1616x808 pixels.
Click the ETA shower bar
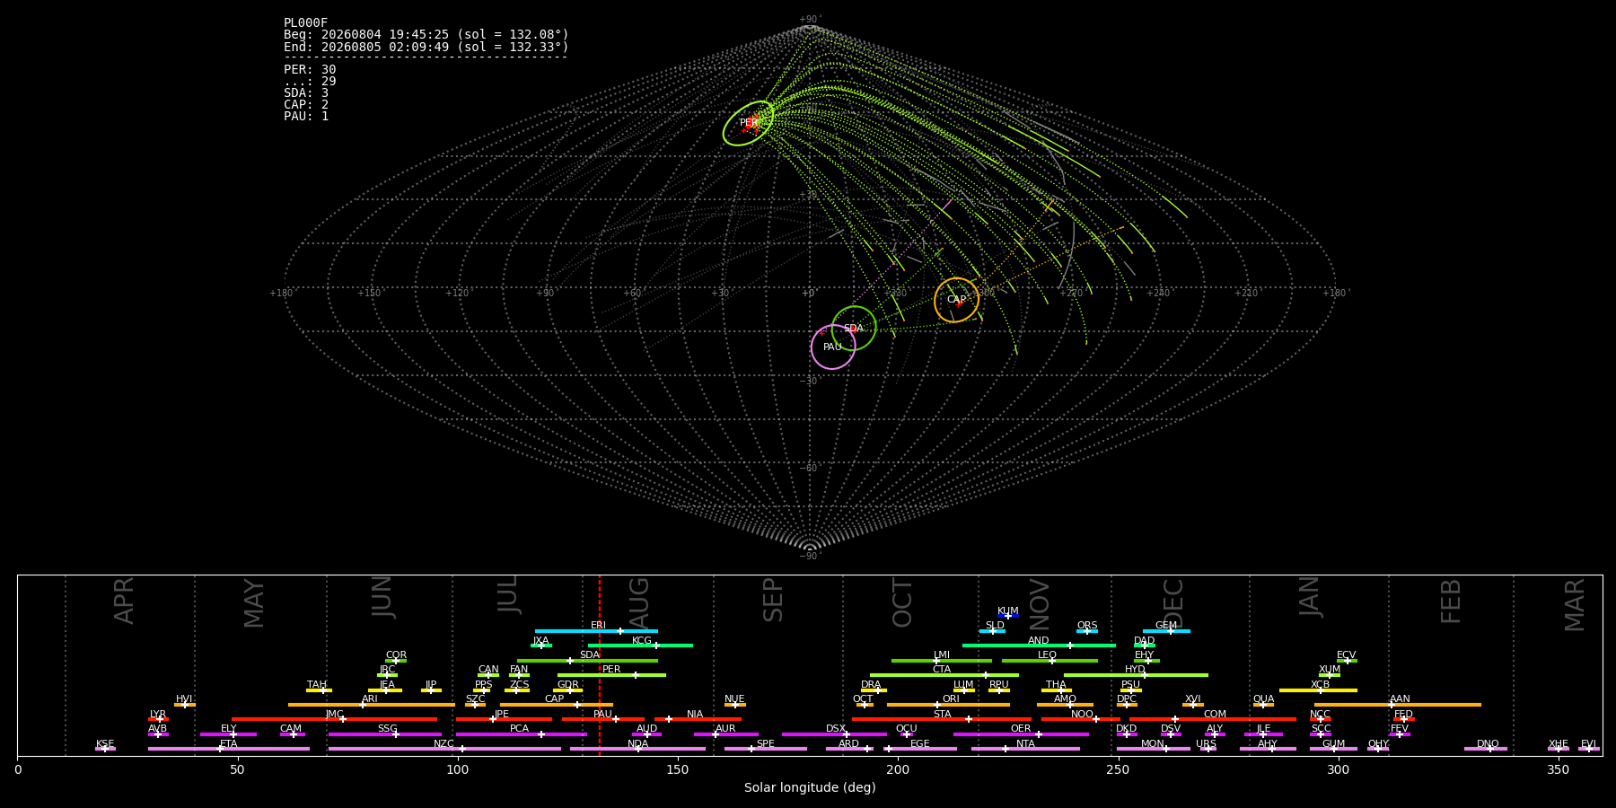coord(229,749)
